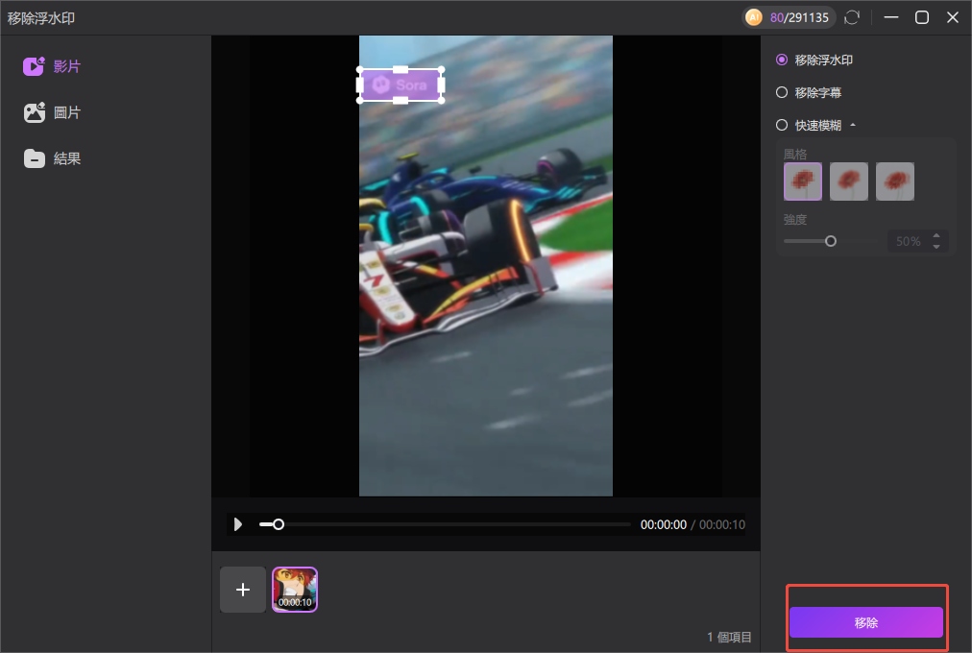
Task: Increase strength with the stepper up arrow
Action: [x=936, y=236]
